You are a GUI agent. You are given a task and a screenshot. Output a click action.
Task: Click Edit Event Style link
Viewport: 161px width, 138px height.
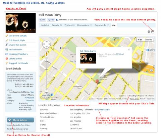[x=17, y=40]
